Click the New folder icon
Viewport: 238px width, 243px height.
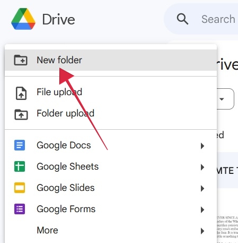(x=21, y=60)
